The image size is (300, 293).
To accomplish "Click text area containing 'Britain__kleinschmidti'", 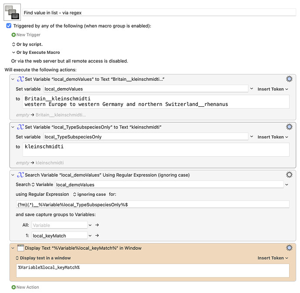I will pyautogui.click(x=156, y=102).
